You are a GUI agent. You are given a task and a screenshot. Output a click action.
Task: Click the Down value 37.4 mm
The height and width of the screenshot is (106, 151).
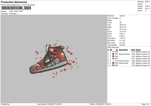(123, 31)
